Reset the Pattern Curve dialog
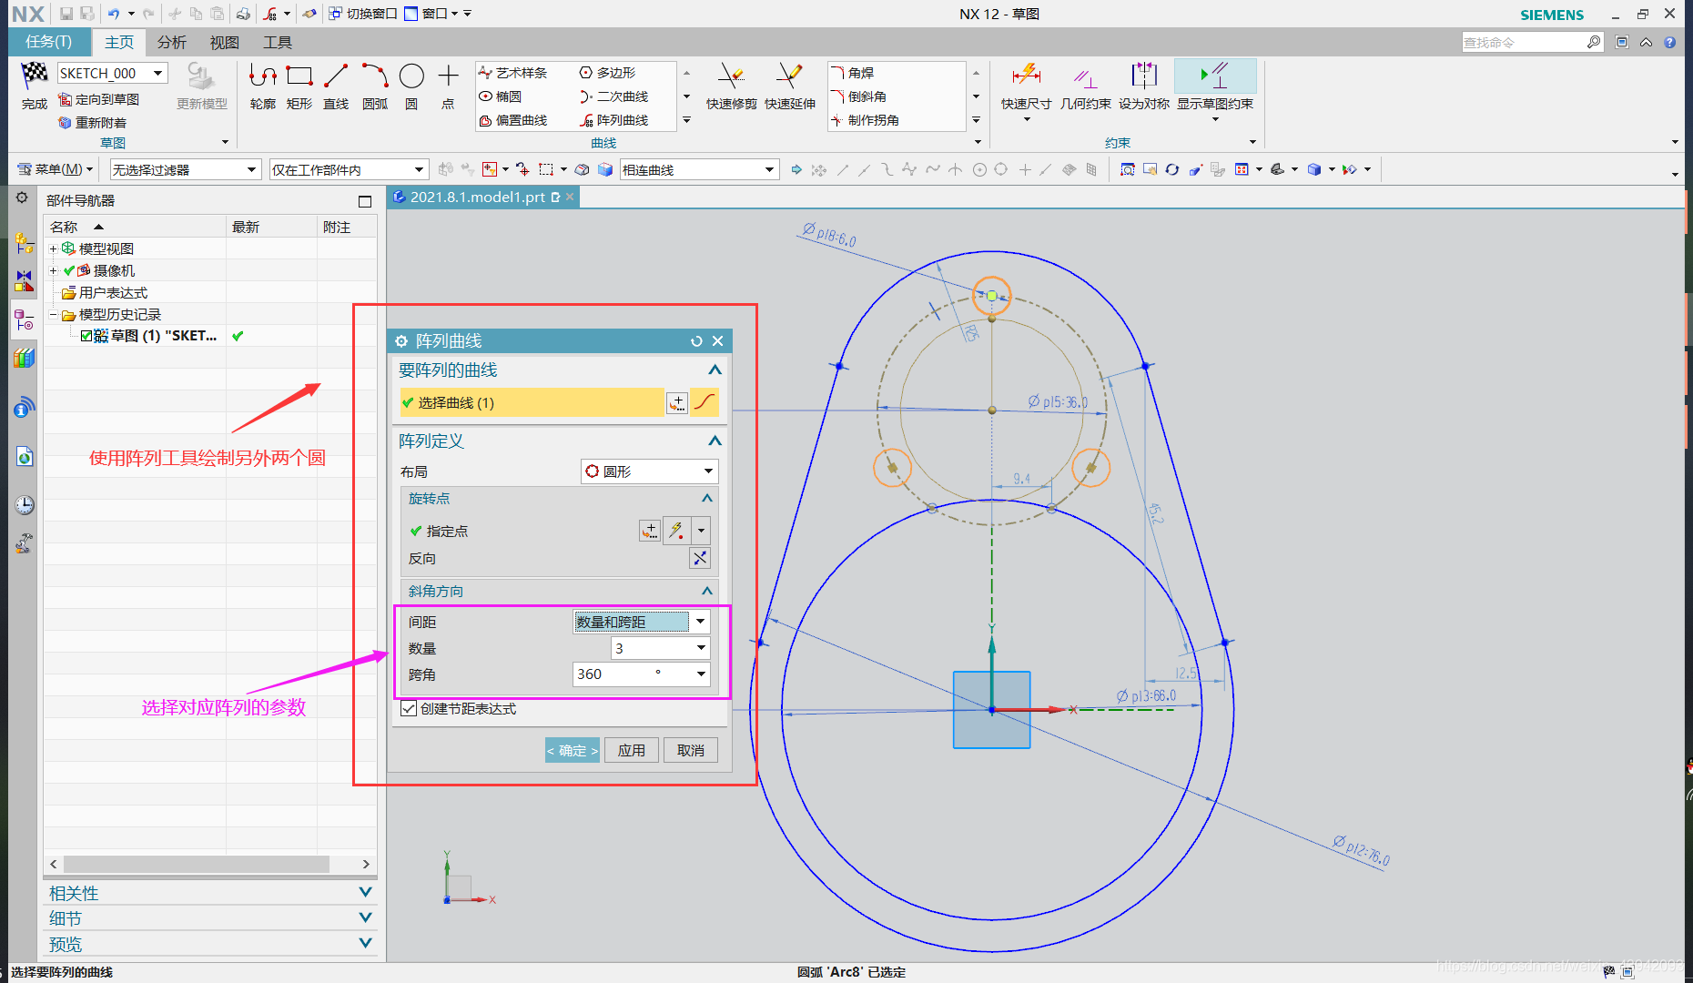The image size is (1693, 983). pos(696,341)
